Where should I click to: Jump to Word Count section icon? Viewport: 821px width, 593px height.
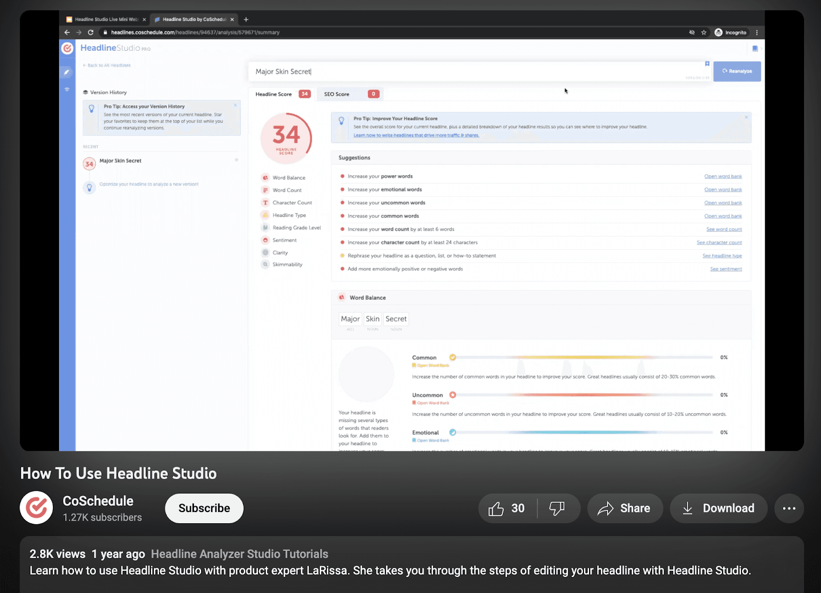click(x=265, y=190)
